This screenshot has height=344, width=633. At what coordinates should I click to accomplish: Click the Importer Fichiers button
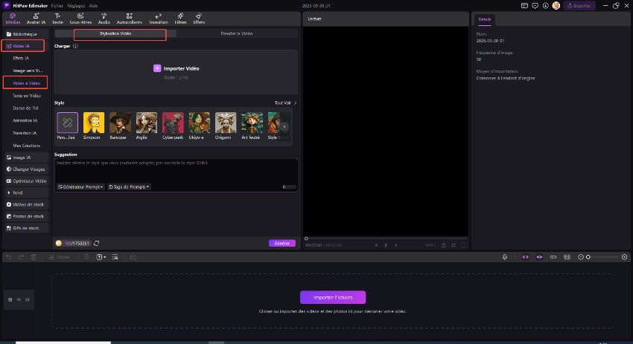pyautogui.click(x=333, y=297)
